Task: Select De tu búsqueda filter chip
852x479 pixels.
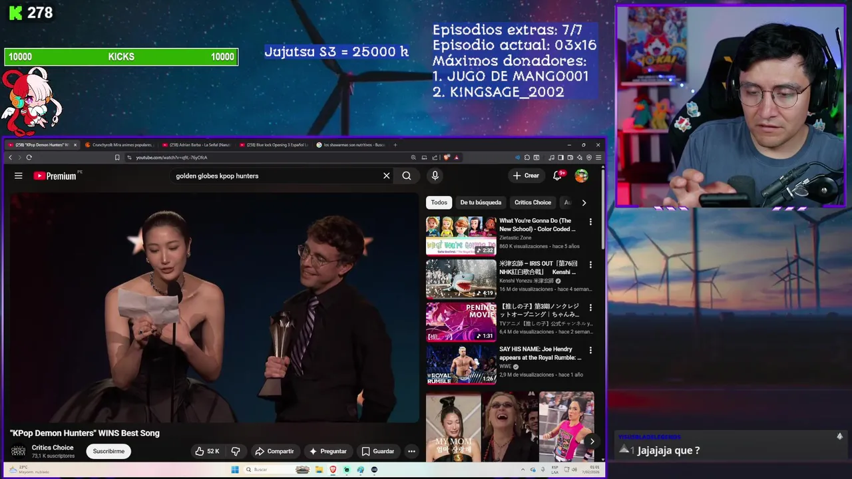Action: tap(481, 202)
